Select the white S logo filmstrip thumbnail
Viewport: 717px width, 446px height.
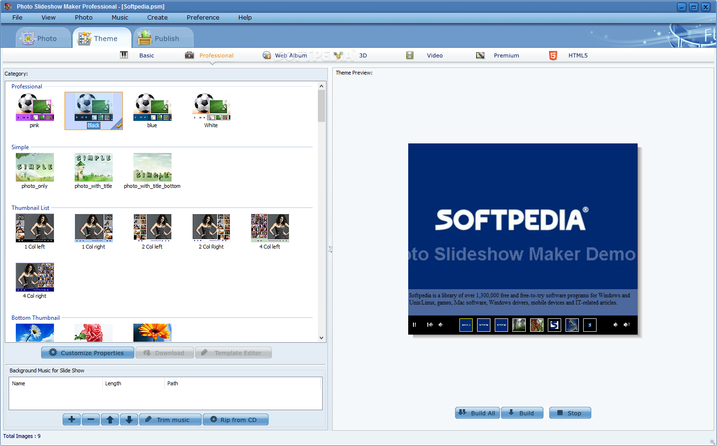554,325
